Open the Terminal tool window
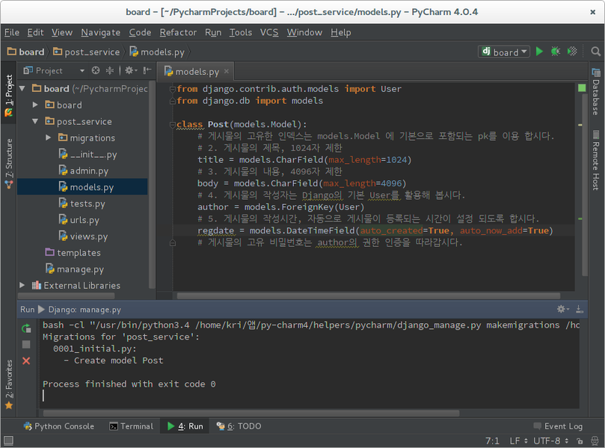605x448 pixels. 132,426
